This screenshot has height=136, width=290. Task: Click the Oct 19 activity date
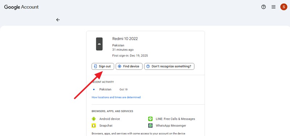(123, 89)
